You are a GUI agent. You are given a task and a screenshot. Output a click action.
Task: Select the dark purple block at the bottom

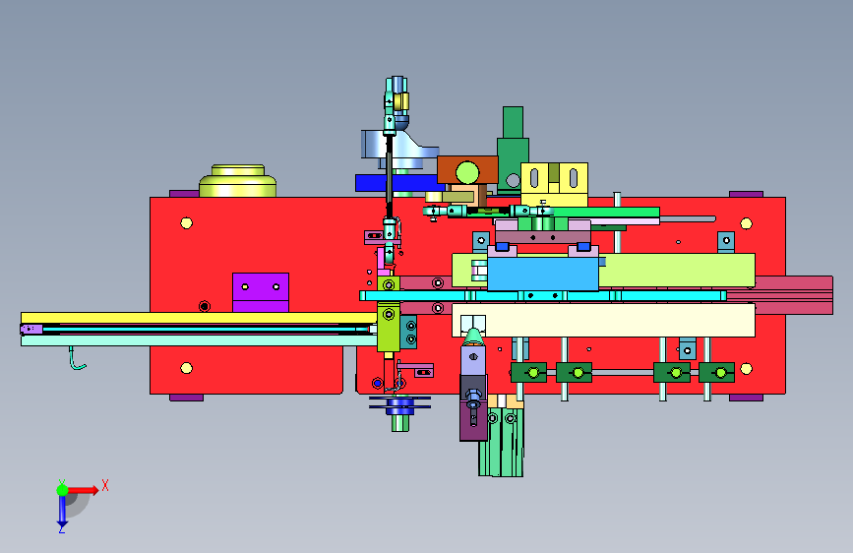[473, 419]
